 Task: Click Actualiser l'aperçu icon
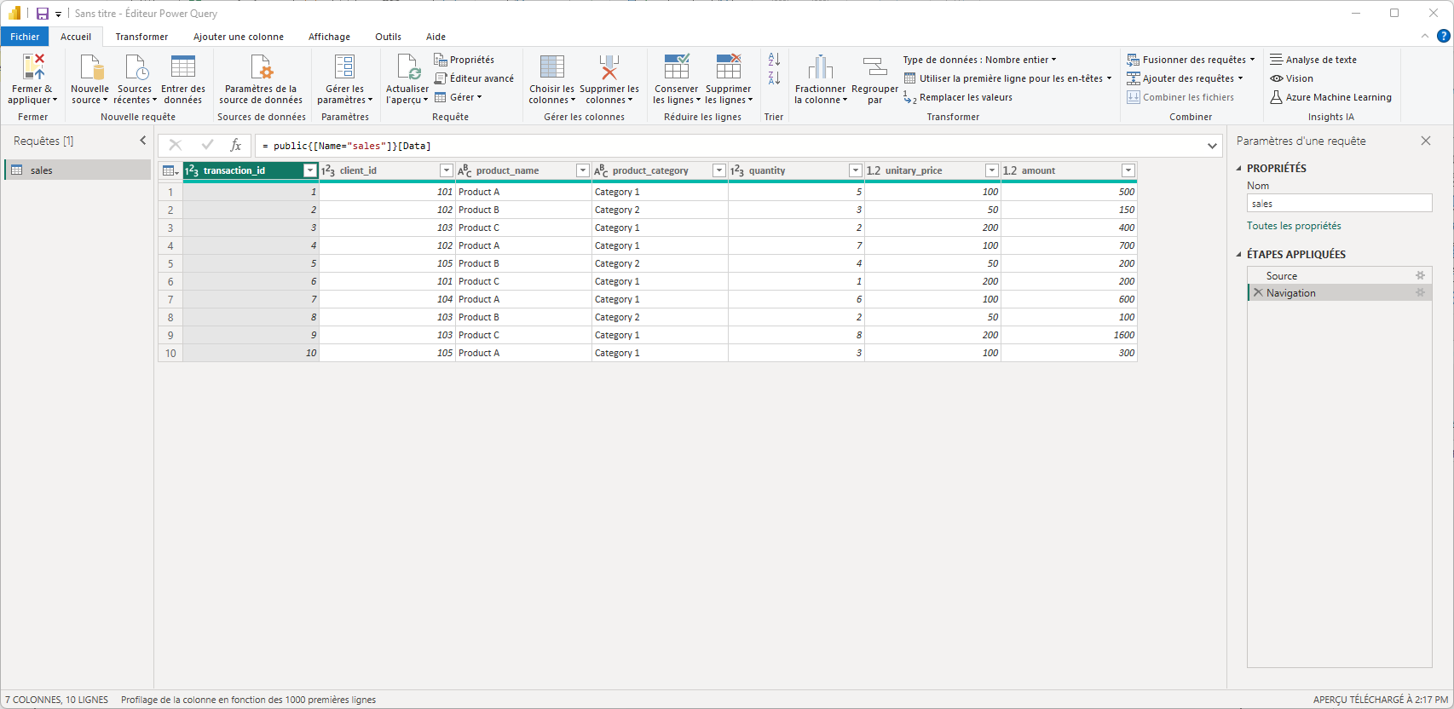coord(408,66)
